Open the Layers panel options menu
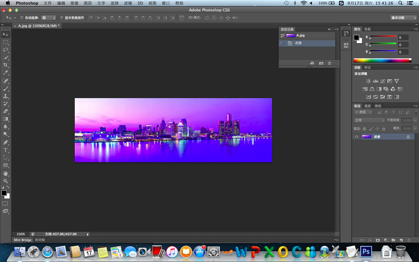This screenshot has width=419, height=262. (416, 106)
